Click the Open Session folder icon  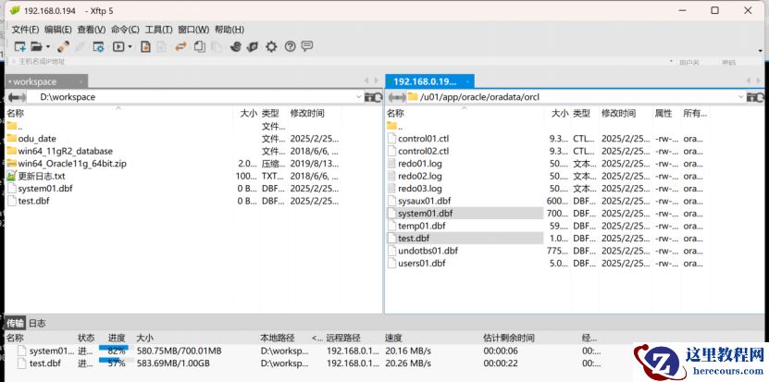click(x=35, y=46)
